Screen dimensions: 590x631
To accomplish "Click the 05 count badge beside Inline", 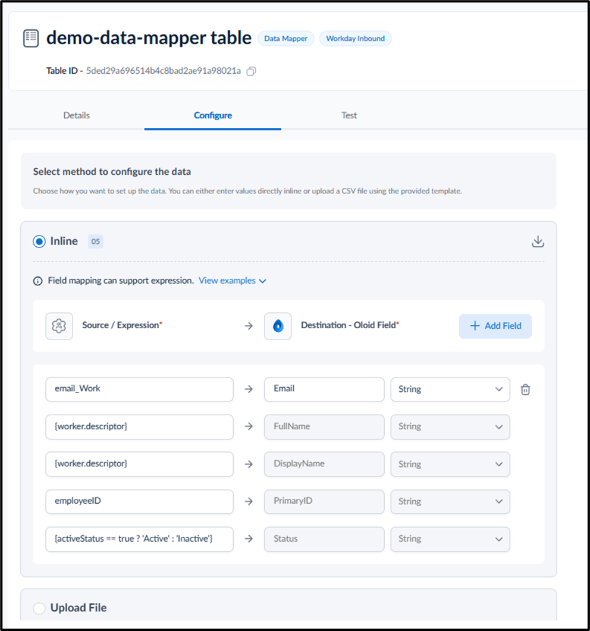I will click(x=95, y=241).
